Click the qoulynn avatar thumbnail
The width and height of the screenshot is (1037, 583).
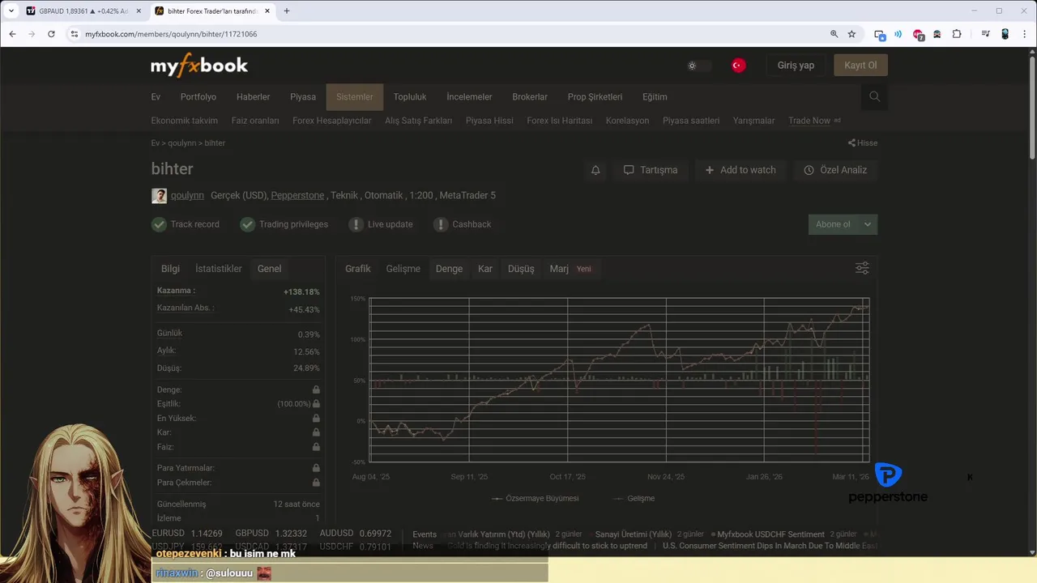[x=159, y=196]
